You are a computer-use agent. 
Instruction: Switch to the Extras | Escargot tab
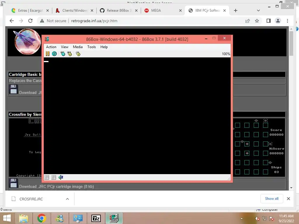(x=30, y=10)
